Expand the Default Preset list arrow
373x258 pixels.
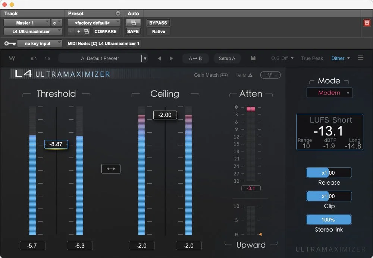[x=145, y=58]
